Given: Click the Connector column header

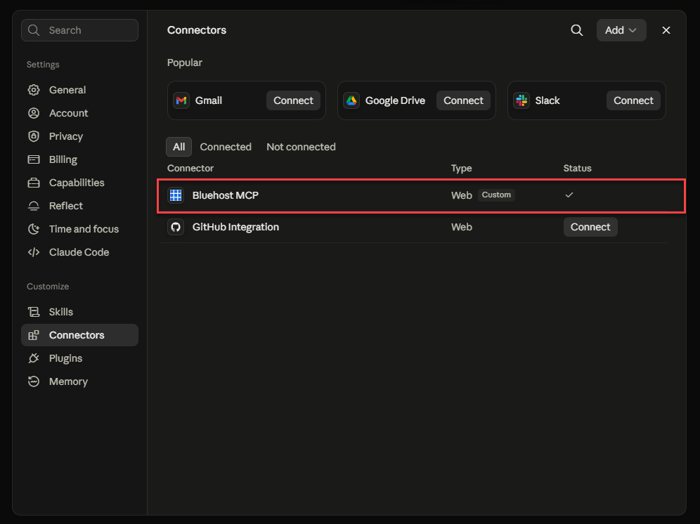Looking at the screenshot, I should tap(190, 169).
